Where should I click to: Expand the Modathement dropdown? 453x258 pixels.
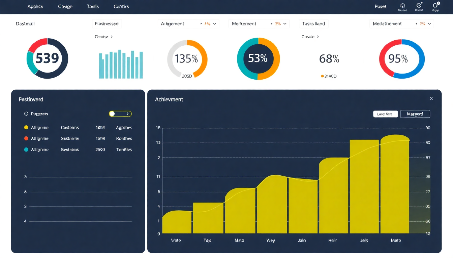coord(429,24)
